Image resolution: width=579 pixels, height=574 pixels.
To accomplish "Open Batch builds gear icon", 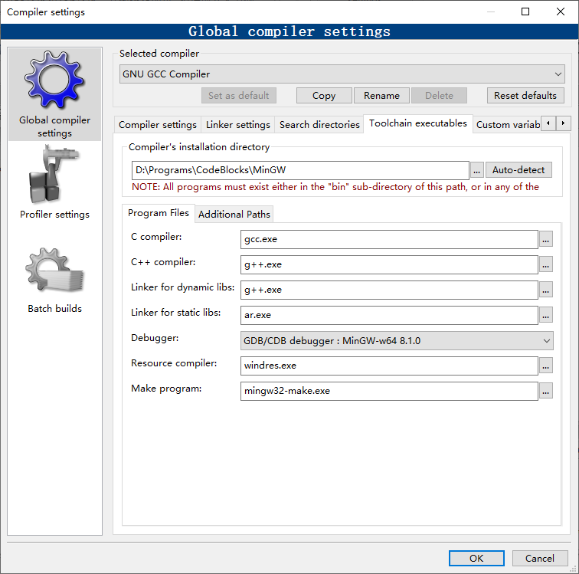I will (54, 270).
